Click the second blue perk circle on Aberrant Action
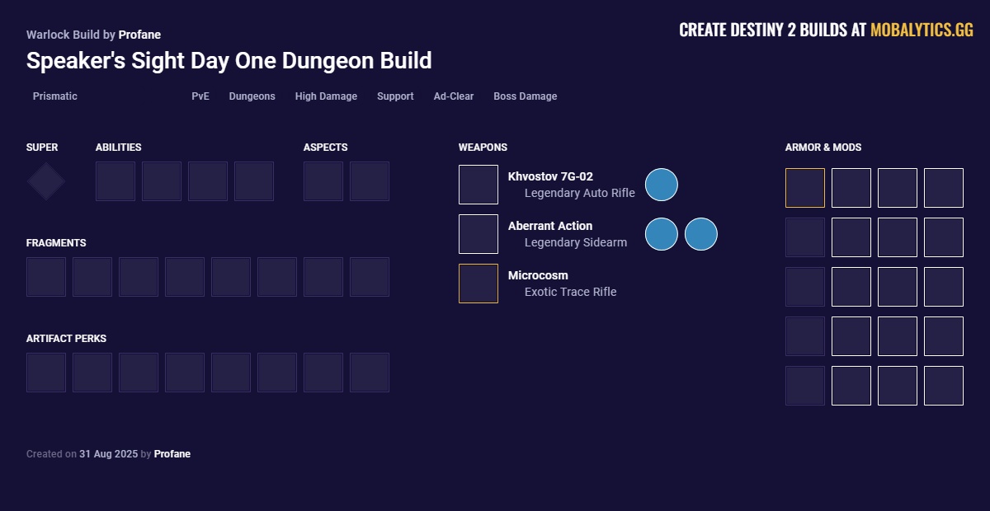The width and height of the screenshot is (990, 511). [x=700, y=234]
